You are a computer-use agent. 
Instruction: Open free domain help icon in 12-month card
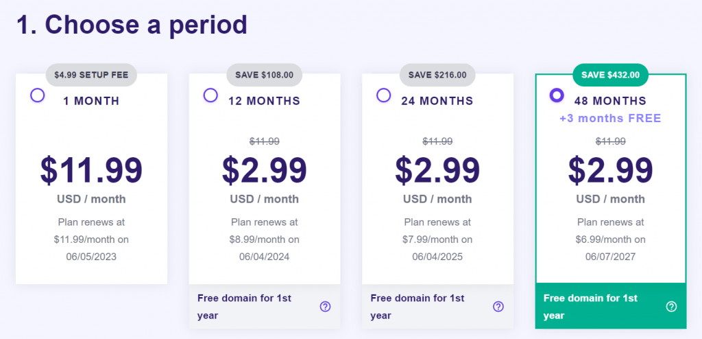click(x=325, y=307)
